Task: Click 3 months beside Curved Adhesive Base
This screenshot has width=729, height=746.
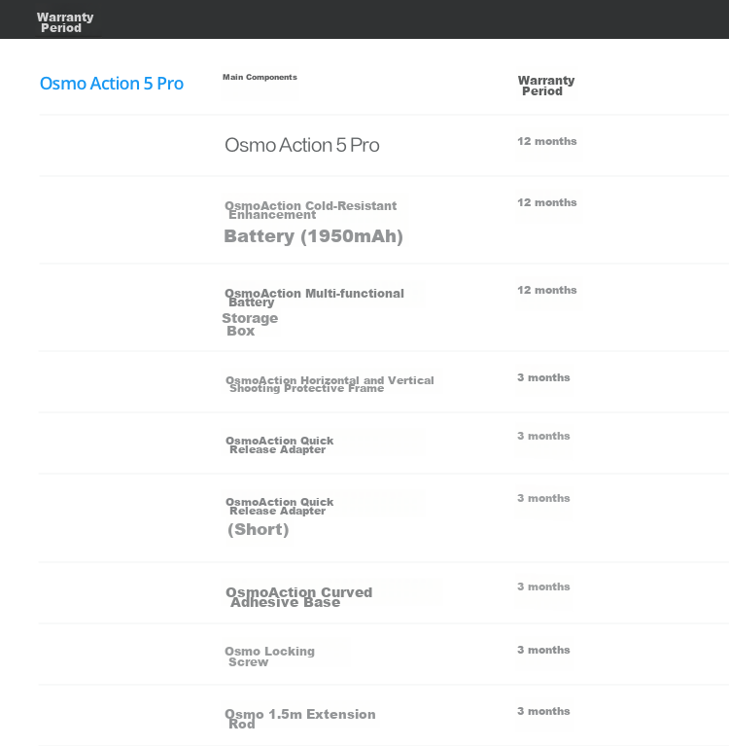Action: click(x=543, y=586)
